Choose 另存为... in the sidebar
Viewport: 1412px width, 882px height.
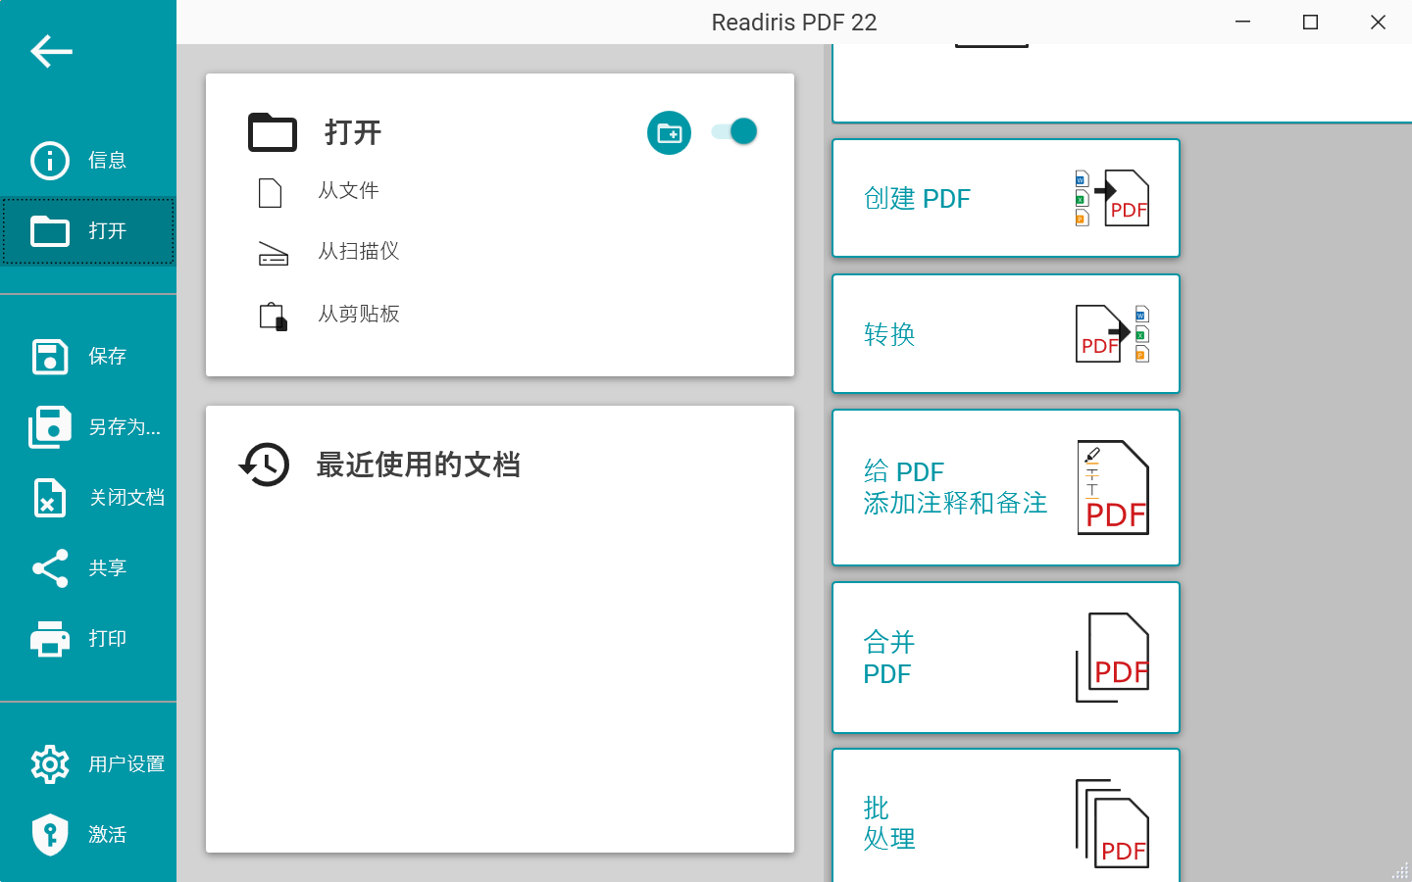(x=88, y=427)
